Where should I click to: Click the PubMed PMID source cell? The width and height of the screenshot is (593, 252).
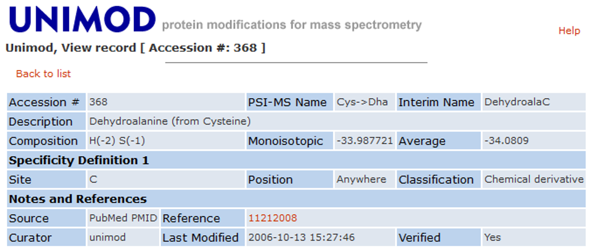[123, 218]
